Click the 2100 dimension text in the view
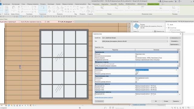This screenshot has height=109, width=194. [20, 67]
